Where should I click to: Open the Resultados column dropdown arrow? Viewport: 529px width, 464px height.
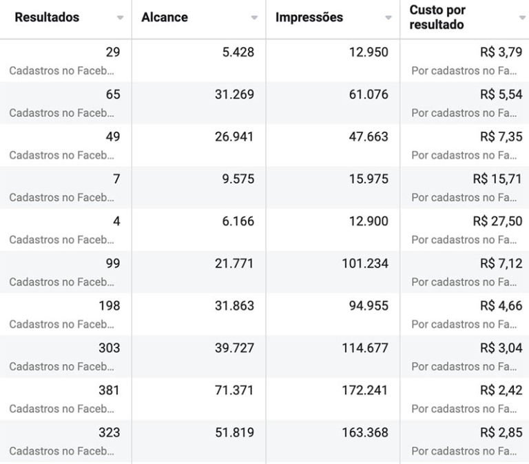pyautogui.click(x=120, y=17)
